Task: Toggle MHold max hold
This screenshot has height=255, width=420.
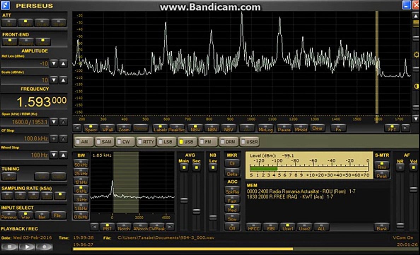Action: [x=301, y=128]
